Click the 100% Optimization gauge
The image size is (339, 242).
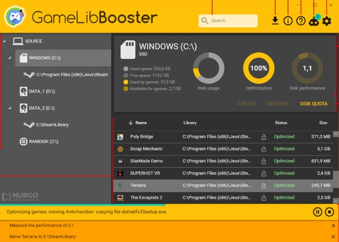[259, 68]
